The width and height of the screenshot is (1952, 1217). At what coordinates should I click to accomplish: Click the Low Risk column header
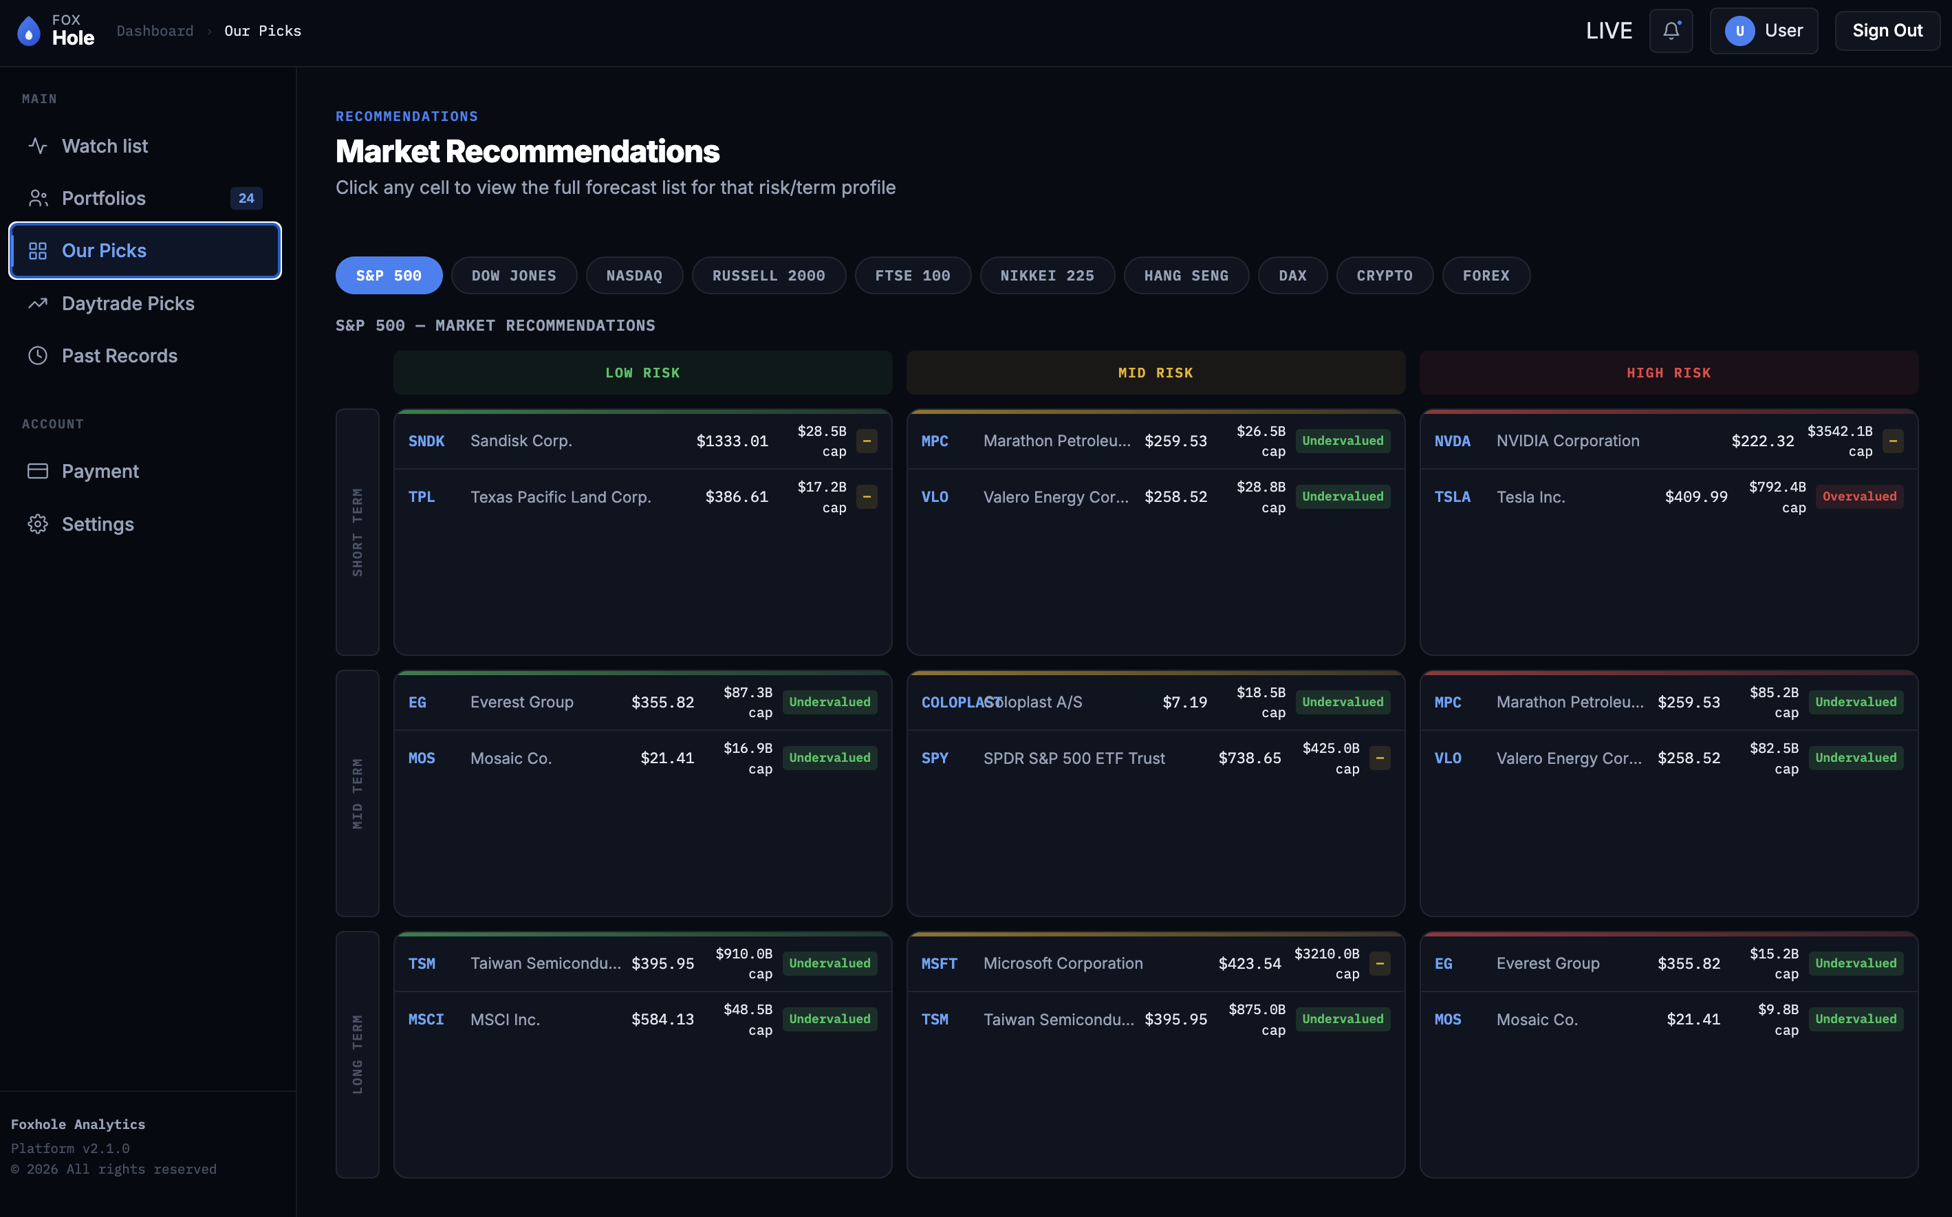[642, 373]
